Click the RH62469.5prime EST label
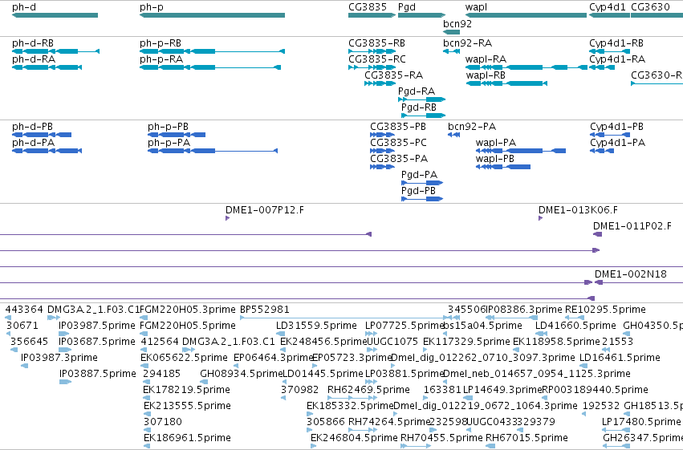Image resolution: width=683 pixels, height=450 pixels. tap(368, 390)
